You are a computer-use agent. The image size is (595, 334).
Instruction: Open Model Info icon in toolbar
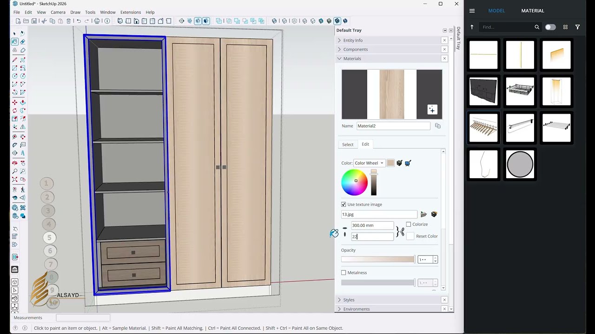[x=107, y=21]
